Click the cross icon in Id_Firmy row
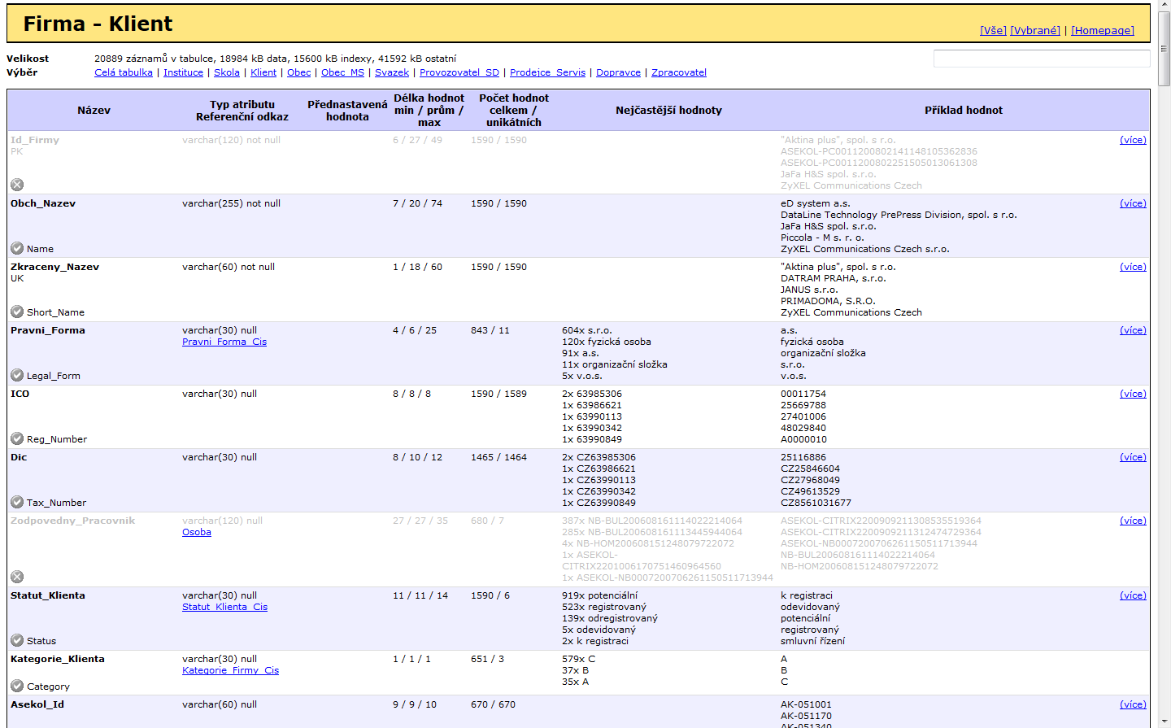 click(17, 185)
